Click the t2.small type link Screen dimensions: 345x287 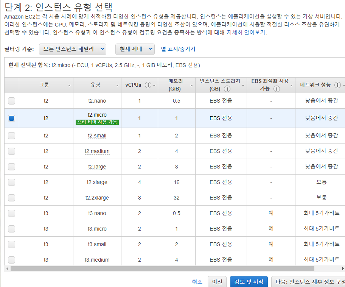(x=97, y=136)
